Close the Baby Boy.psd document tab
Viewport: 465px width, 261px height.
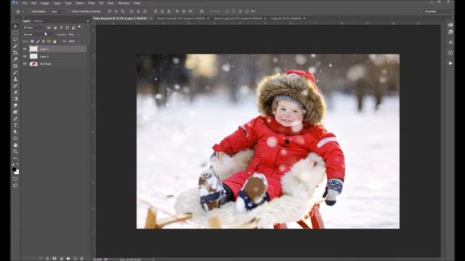click(x=151, y=18)
